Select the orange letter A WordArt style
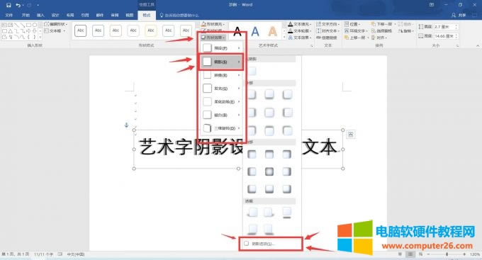 pyautogui.click(x=273, y=31)
